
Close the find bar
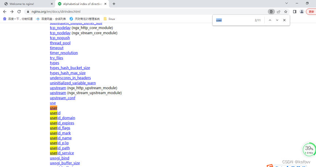click(285, 20)
